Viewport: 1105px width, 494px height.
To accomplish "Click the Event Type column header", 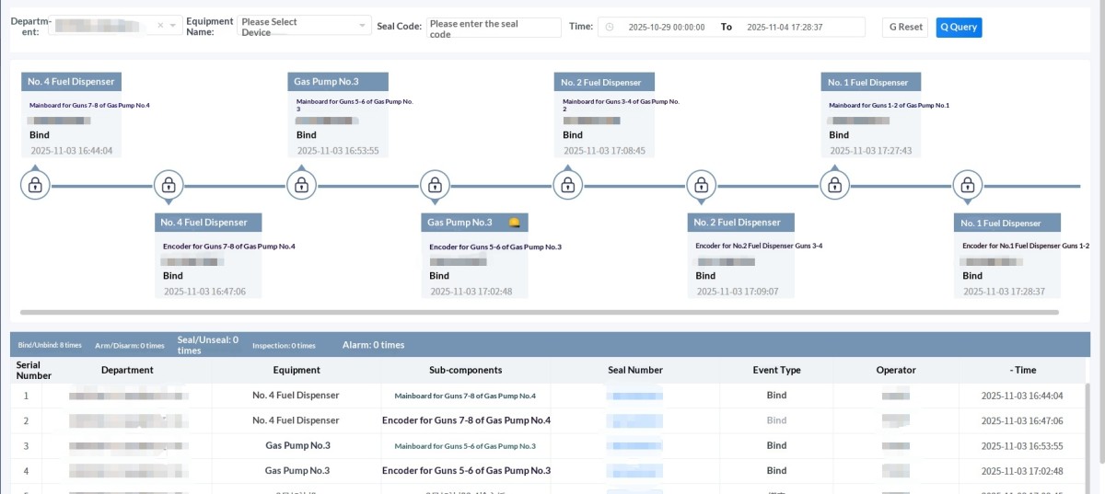I will 776,370.
